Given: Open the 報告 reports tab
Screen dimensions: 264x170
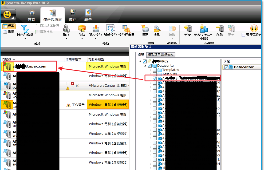Looking at the screenshot, I should click(x=88, y=15).
